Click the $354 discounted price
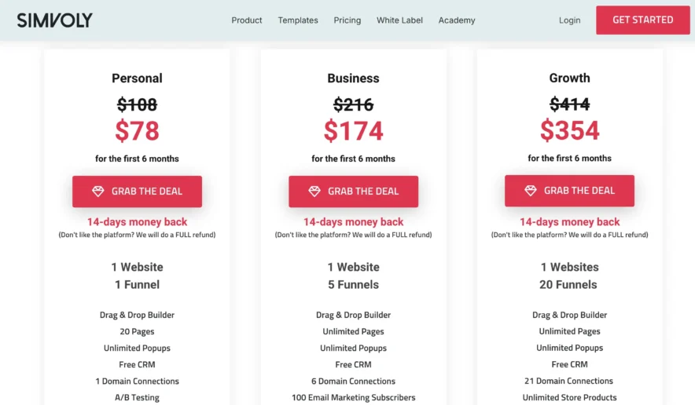 (x=569, y=130)
